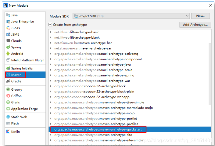Expand maven-archetype-har entry
The height and width of the screenshot is (146, 215).
pos(50,43)
